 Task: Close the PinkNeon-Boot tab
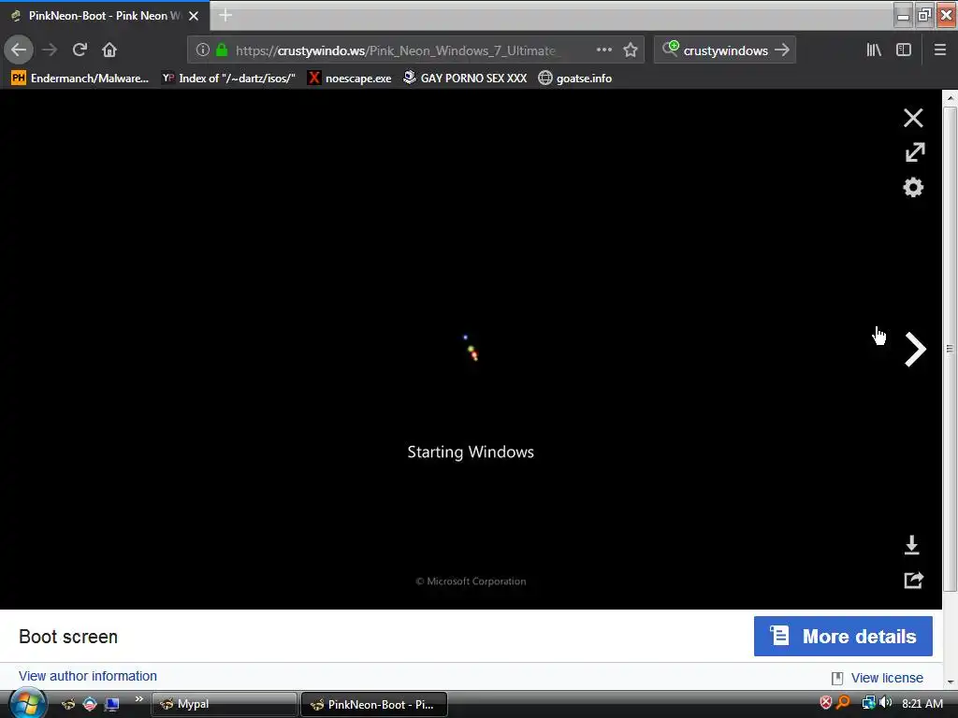point(194,16)
